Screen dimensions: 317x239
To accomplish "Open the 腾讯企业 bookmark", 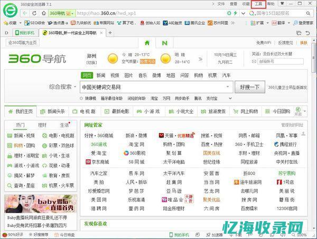I will (195, 23).
